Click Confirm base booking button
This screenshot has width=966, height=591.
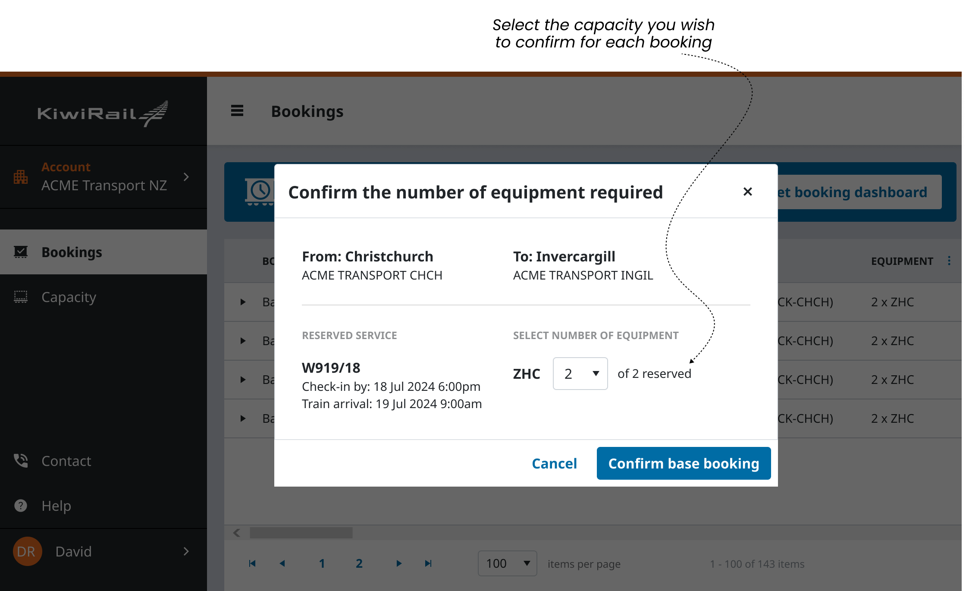pos(684,463)
